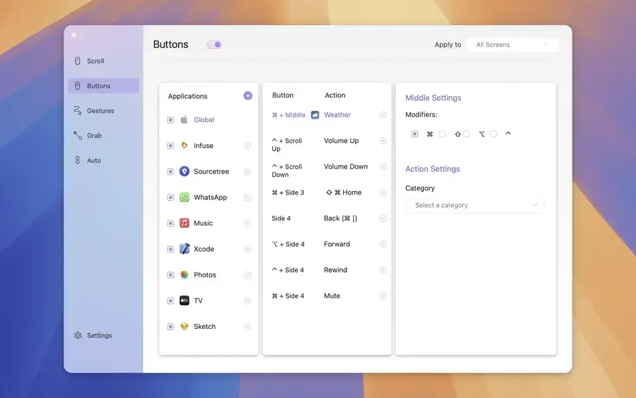The image size is (636, 398).
Task: Click the Xcode app icon
Action: (184, 249)
